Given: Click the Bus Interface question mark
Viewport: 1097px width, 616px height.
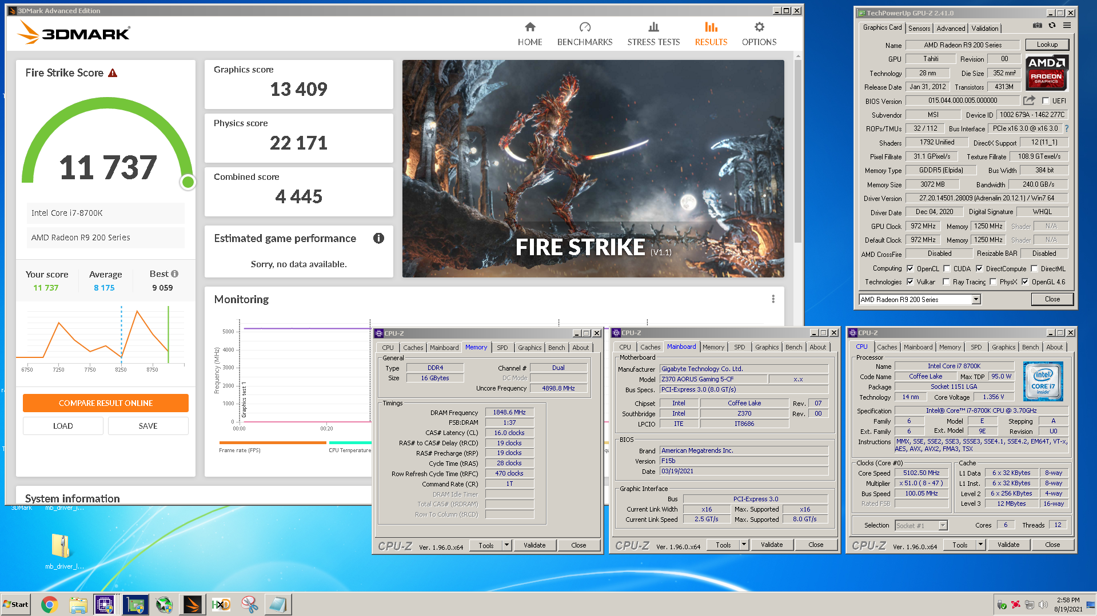Looking at the screenshot, I should pos(1067,128).
